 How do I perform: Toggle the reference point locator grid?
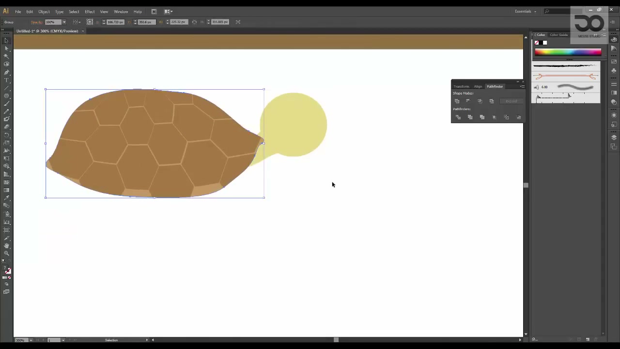(90, 22)
